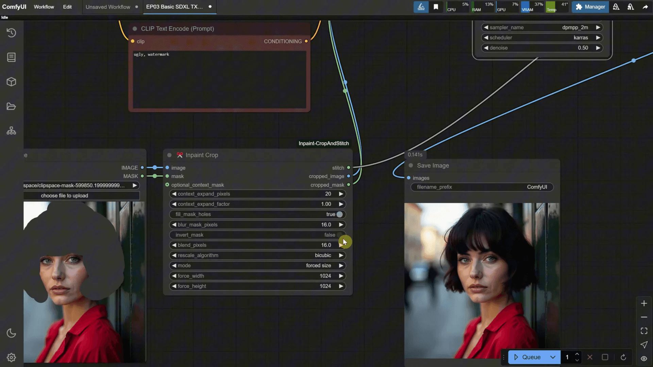Click the VRAM usage monitor
This screenshot has width=653, height=367.
[x=533, y=7]
